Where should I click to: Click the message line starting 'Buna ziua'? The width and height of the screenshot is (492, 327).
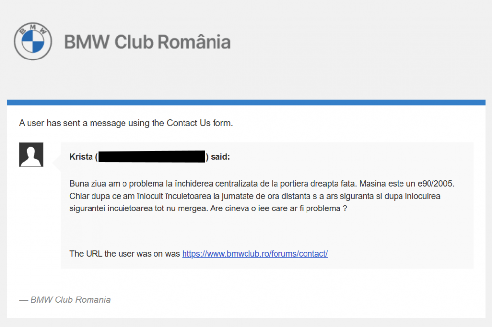pos(262,184)
